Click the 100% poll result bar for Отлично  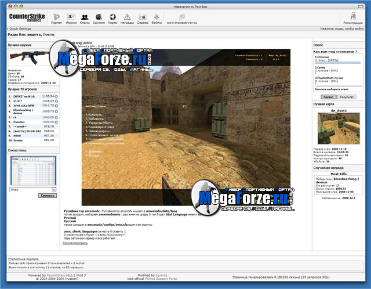point(337,63)
